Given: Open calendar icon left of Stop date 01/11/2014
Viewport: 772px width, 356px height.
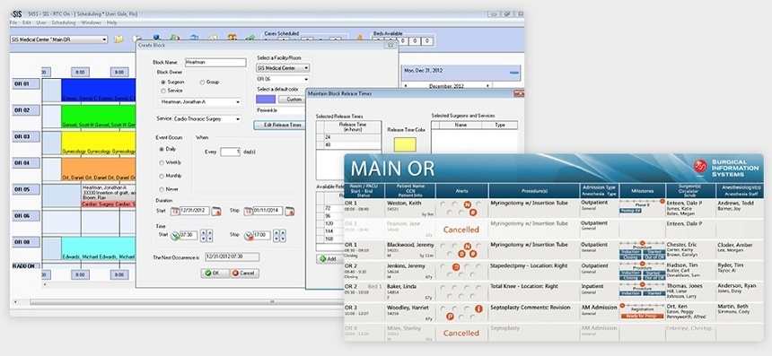Looking at the screenshot, I should pyautogui.click(x=248, y=212).
